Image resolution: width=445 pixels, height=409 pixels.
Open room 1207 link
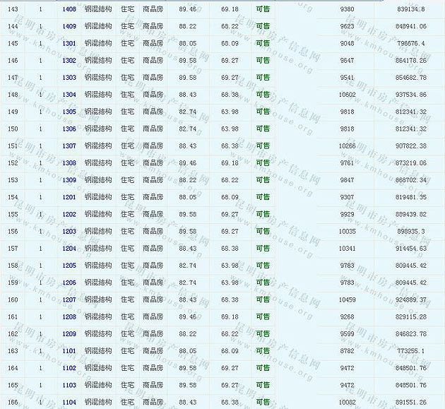tap(69, 300)
